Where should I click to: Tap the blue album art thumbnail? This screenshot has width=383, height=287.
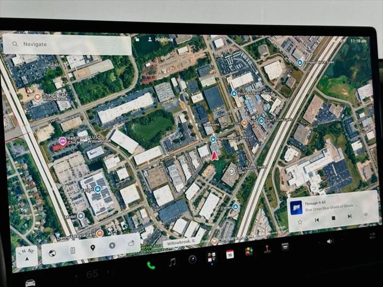[296, 207]
